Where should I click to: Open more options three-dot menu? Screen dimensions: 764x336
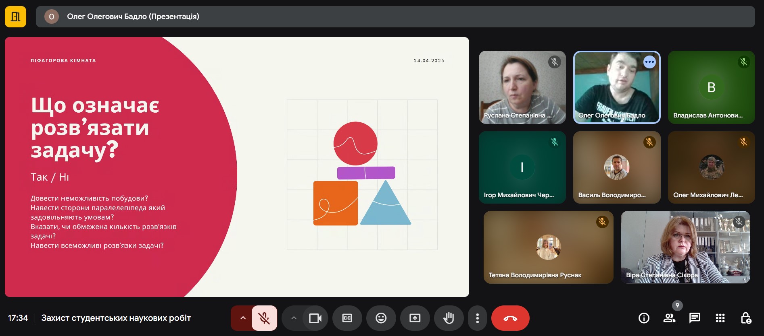click(477, 318)
